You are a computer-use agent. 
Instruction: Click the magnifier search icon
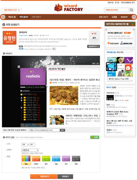[x=131, y=10]
